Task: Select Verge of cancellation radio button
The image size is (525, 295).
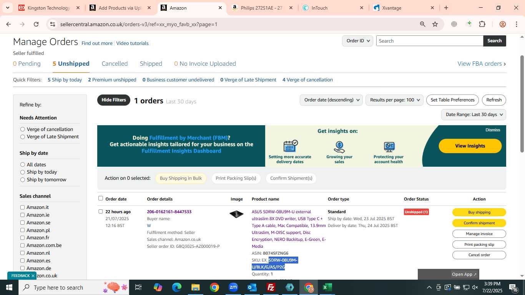Action: point(23,129)
